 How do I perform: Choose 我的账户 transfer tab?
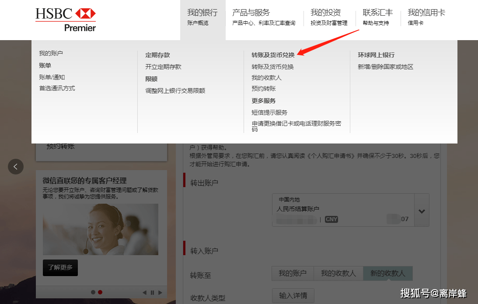click(293, 273)
